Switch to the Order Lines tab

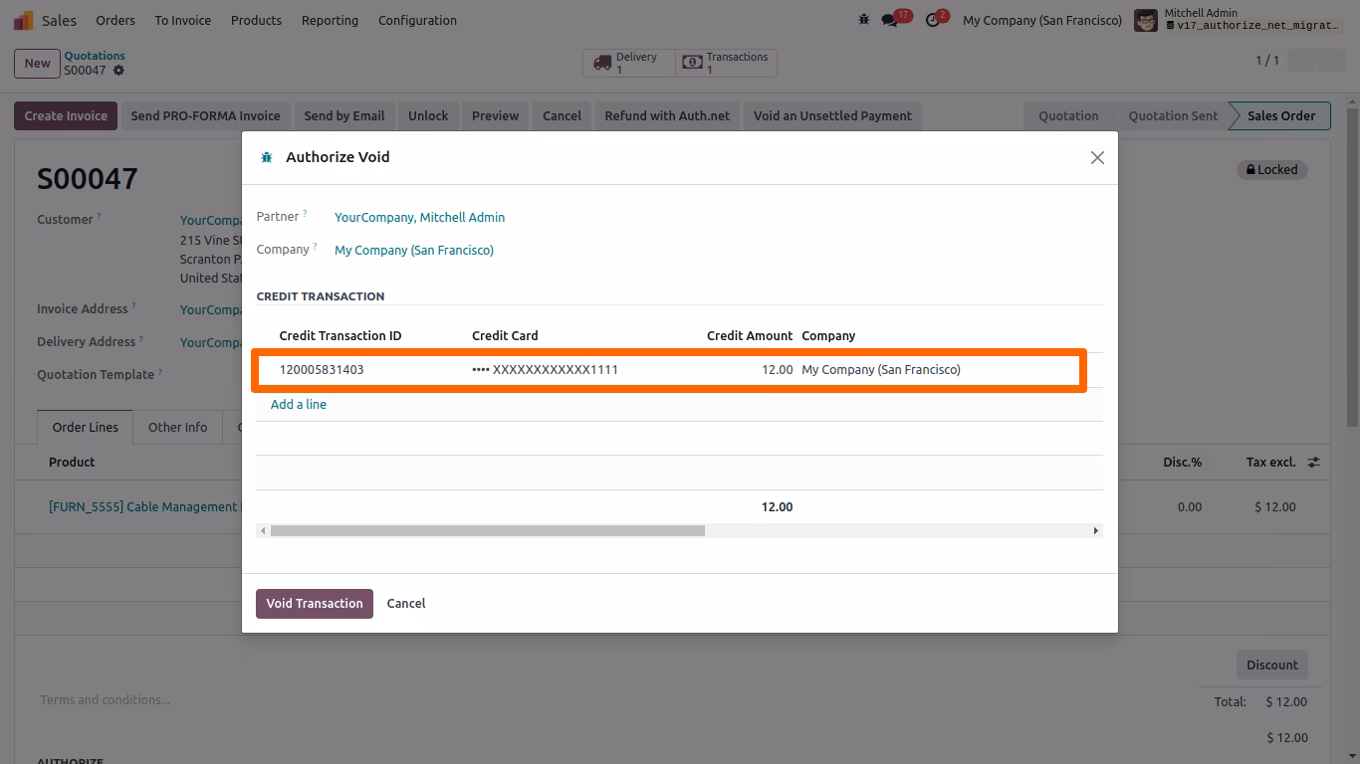coord(85,427)
